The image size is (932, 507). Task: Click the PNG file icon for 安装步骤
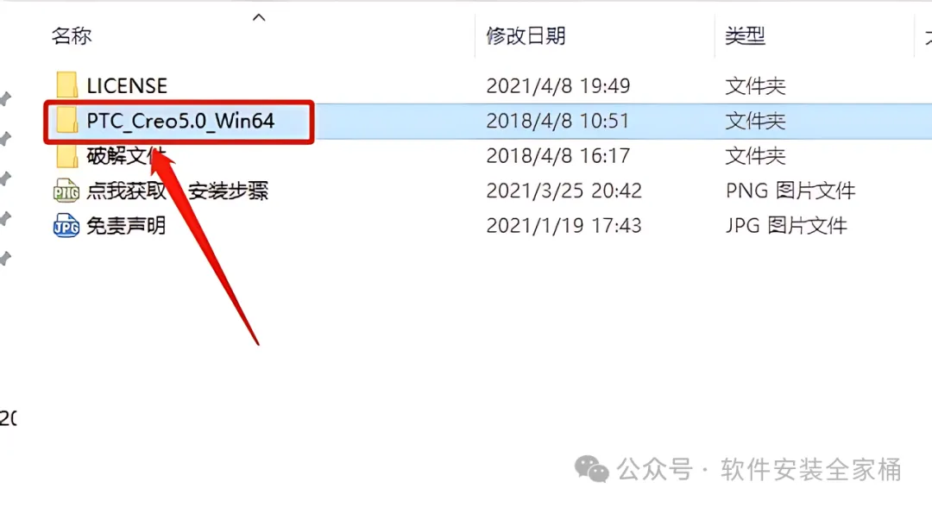tap(66, 191)
